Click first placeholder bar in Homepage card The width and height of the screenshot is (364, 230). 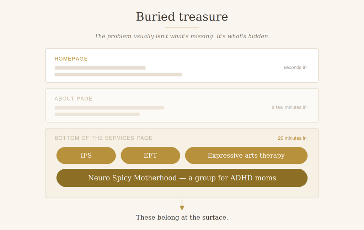100,68
